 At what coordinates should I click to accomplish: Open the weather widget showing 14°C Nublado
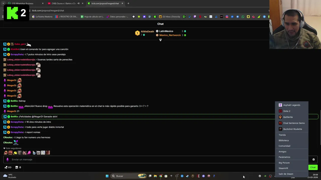(9, 176)
